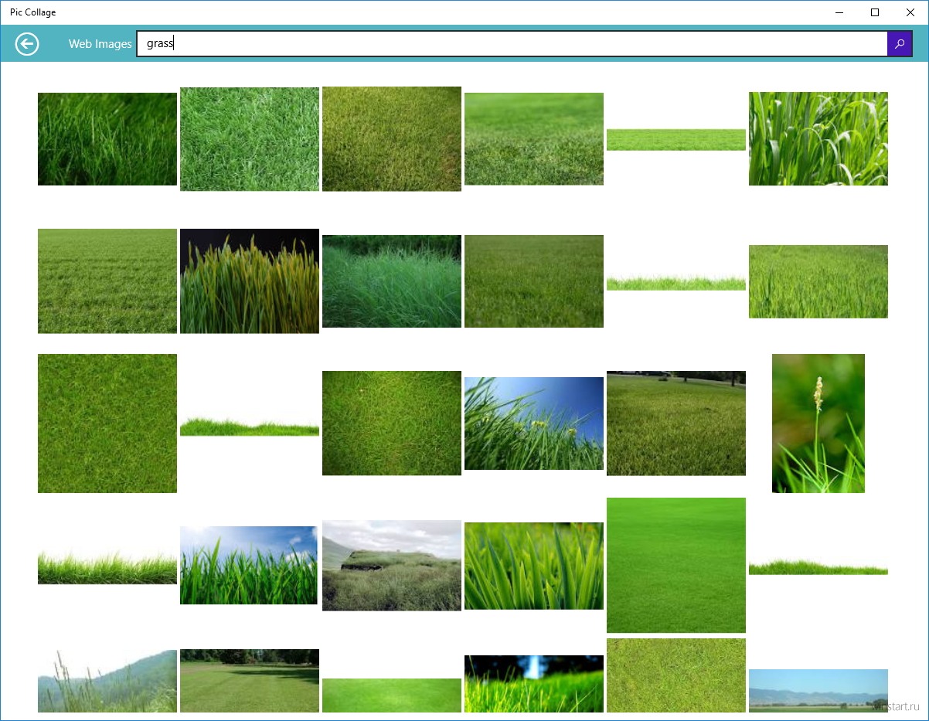Select the dark grass blades thumbnail in first row
This screenshot has height=721, width=929.
[107, 139]
